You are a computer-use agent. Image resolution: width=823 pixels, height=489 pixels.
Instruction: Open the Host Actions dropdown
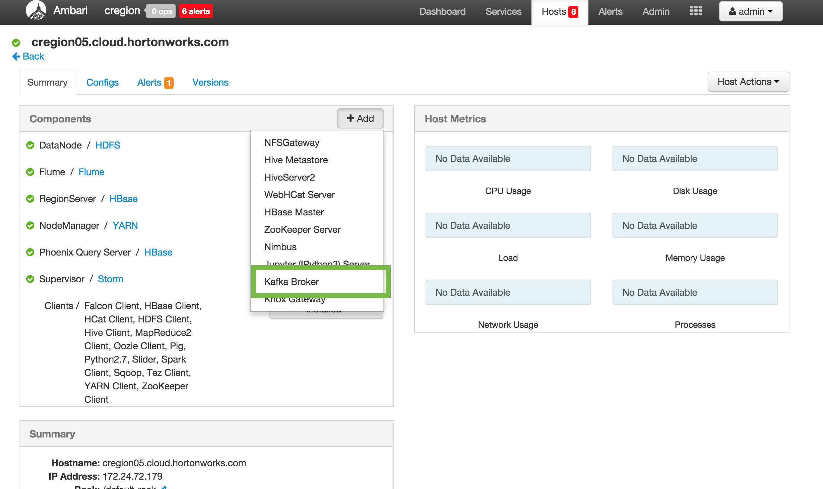(x=748, y=82)
